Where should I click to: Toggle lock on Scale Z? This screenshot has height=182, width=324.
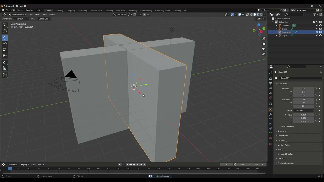[x=316, y=121]
